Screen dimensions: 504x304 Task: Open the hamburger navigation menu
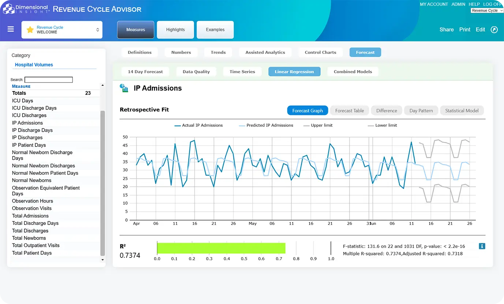(11, 29)
